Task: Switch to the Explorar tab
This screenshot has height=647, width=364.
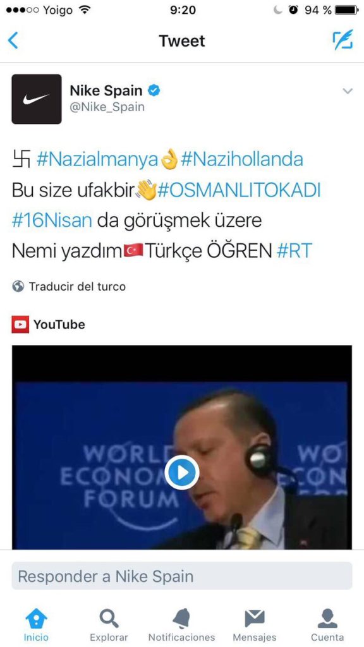Action: [109, 624]
